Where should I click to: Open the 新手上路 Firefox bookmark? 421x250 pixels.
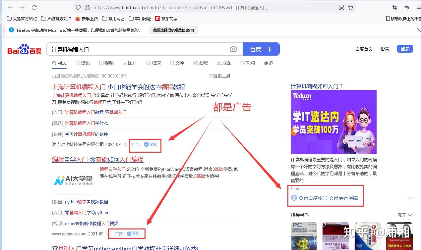87,19
